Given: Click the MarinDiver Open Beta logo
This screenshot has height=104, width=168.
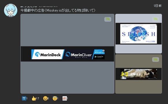Looking at the screenshot, I should tap(78, 55).
